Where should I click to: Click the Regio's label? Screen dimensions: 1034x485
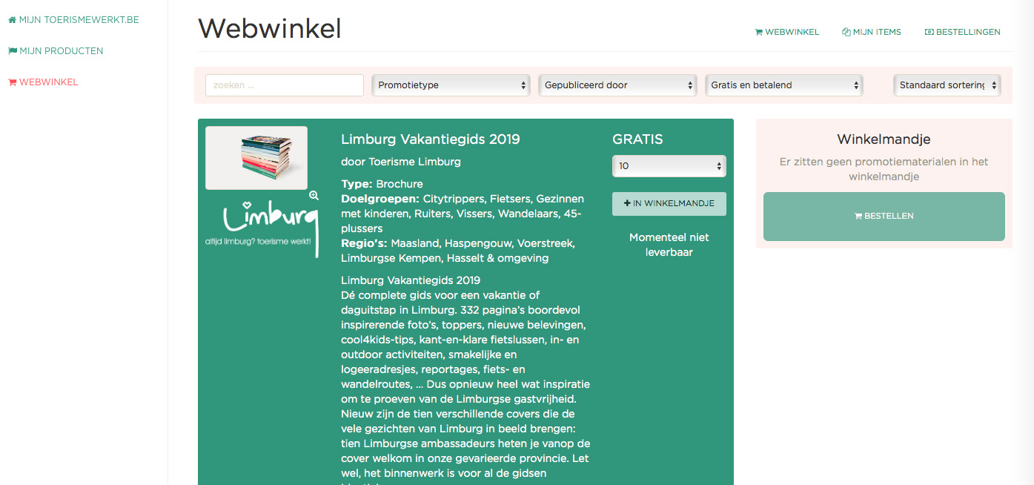[x=364, y=243]
